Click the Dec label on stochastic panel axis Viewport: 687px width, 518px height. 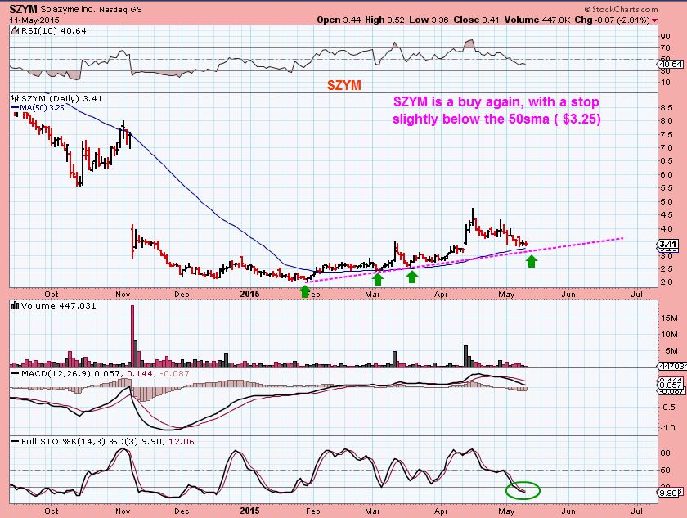click(182, 511)
